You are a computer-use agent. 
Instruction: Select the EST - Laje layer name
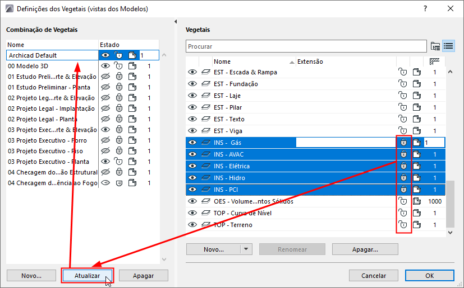(227, 96)
